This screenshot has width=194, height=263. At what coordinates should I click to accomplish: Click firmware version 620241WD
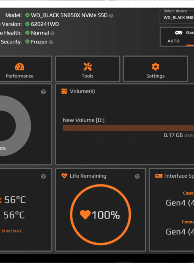pos(45,24)
